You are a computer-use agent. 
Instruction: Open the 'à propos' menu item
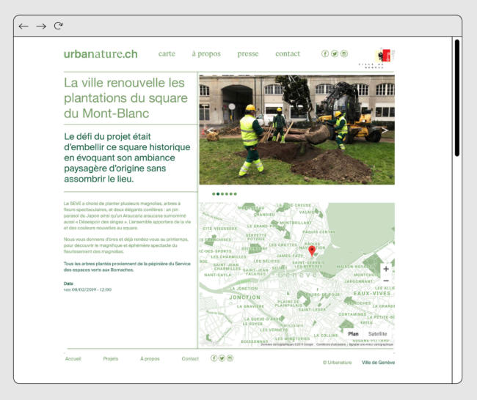tap(206, 53)
